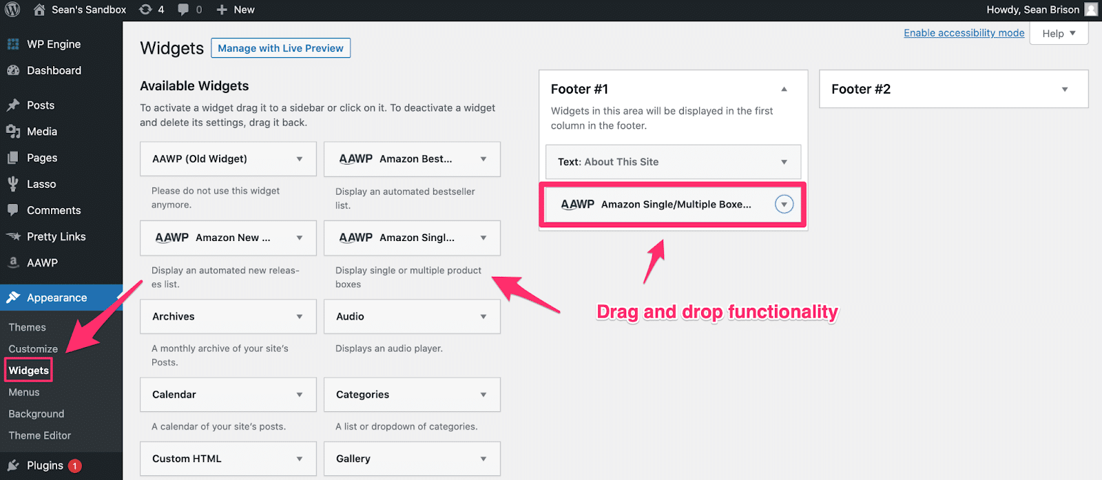Click the AAWP logo on Amazon New ... widget
This screenshot has width=1102, height=480.
172,238
